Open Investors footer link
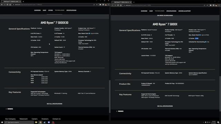Screen dimensions: 221x124 pos(45,119)
